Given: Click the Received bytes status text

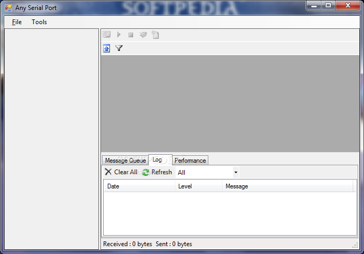Looking at the screenshot, I should click(x=127, y=244).
